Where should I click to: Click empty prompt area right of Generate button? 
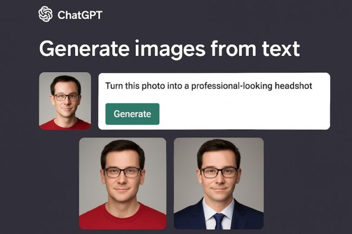[x=244, y=114]
